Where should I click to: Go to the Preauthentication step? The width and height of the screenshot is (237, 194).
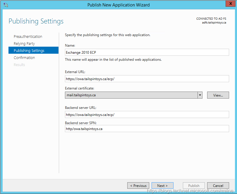[x=28, y=36]
